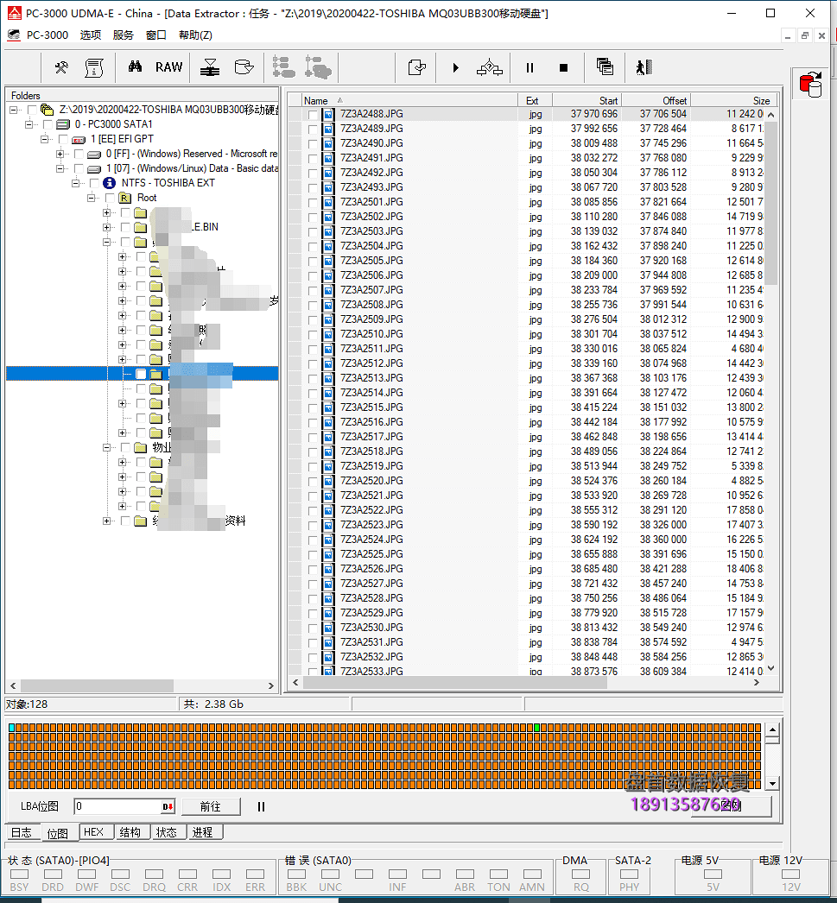Click the PC-3000 application menu icon
This screenshot has height=903, width=837.
(x=14, y=35)
